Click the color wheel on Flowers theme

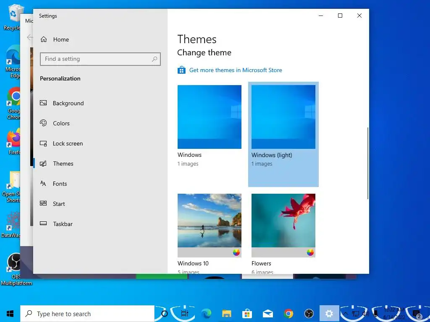310,252
